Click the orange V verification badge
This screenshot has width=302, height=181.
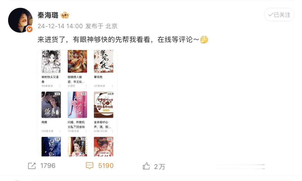pyautogui.click(x=29, y=29)
